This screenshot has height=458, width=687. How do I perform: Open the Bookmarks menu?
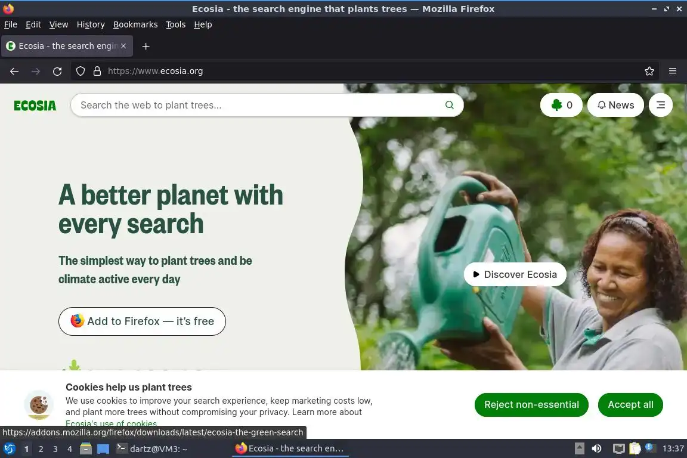[x=135, y=24]
